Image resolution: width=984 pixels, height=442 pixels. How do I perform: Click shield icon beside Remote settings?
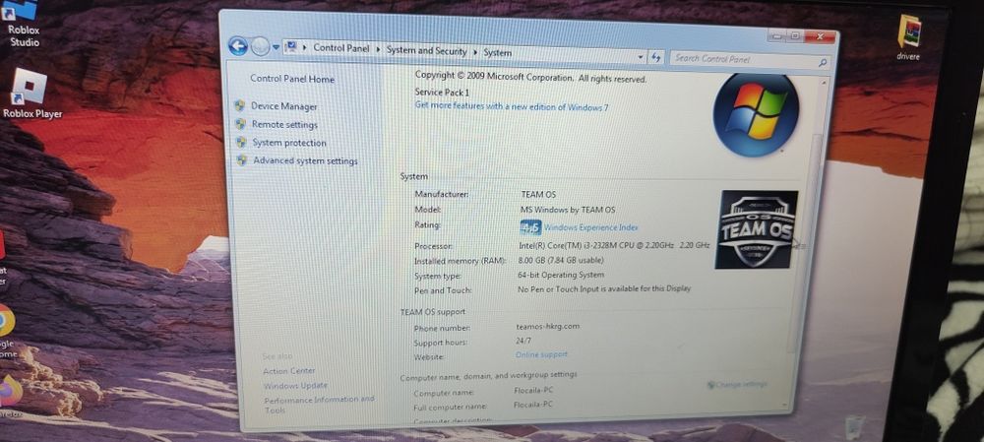click(240, 124)
